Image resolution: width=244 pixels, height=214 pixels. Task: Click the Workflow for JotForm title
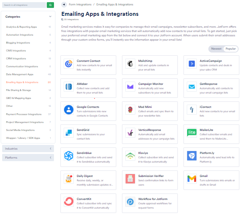[x=153, y=199]
